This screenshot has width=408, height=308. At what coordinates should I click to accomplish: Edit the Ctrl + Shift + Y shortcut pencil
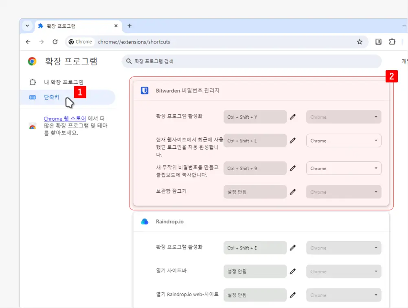coord(292,117)
